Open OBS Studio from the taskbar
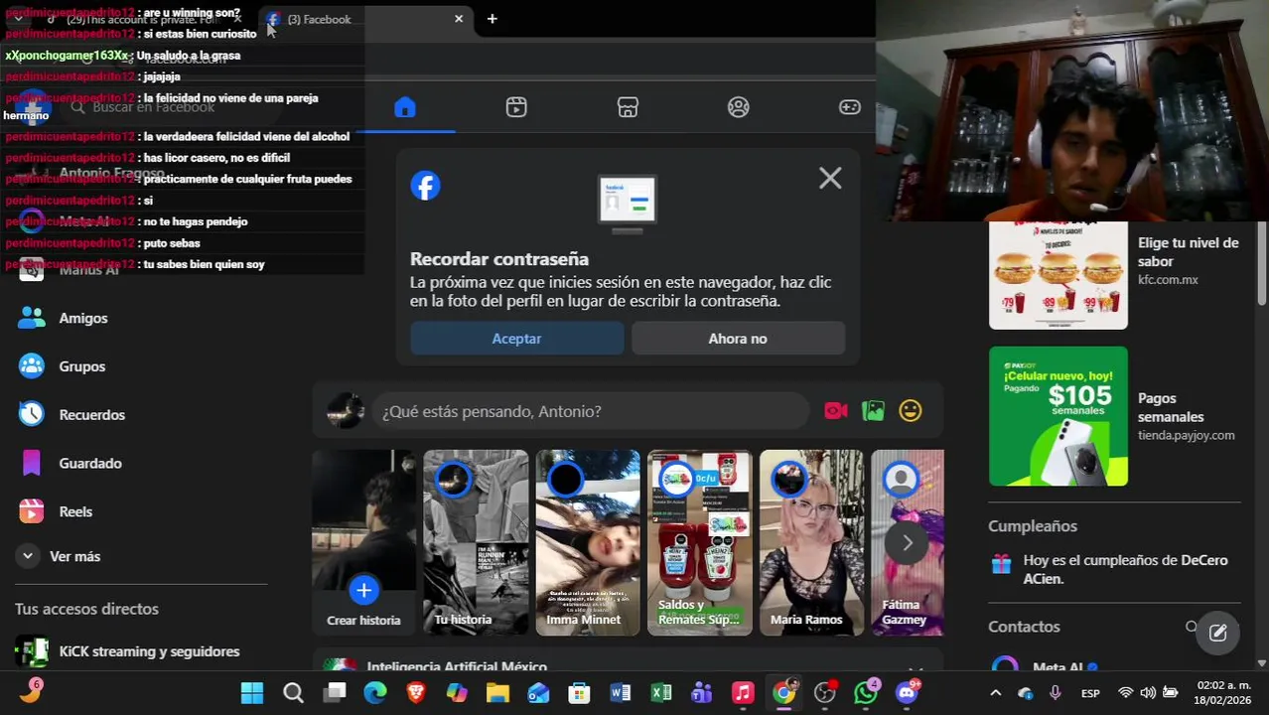This screenshot has width=1269, height=715. 825,693
